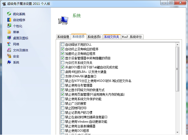Check 禁止使用注册表编辑器

coord(62,126)
